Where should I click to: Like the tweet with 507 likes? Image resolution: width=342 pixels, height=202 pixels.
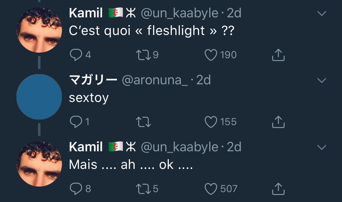click(211, 189)
